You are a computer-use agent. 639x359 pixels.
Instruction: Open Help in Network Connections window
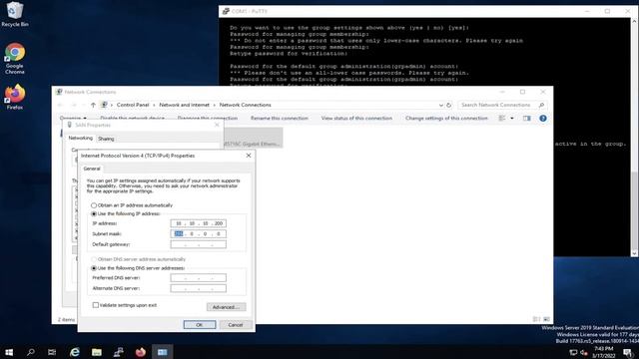(543, 118)
